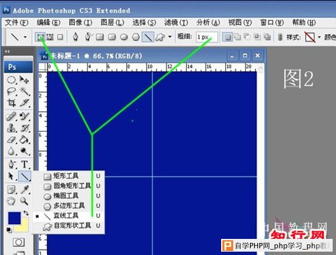The width and height of the screenshot is (336, 255).
Task: Select the Healing Brush tool
Action: 11,116
